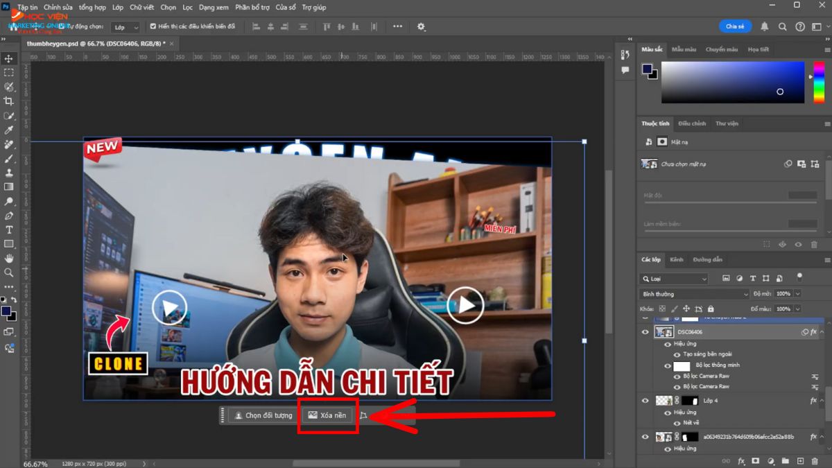Click the zoom percentage field showing 66.67%
Screen dimensions: 832x468
pos(35,464)
